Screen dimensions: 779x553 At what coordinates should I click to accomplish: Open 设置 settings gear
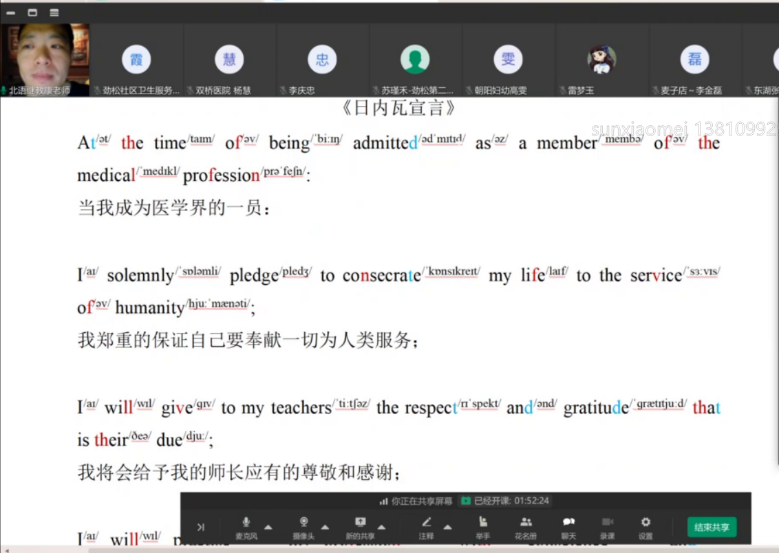point(645,526)
